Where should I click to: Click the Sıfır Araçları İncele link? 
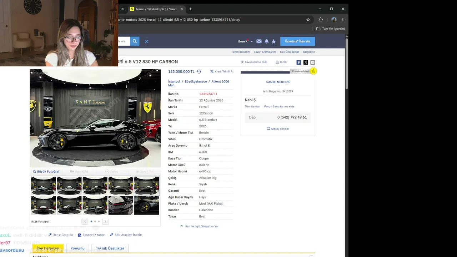(x=126, y=235)
